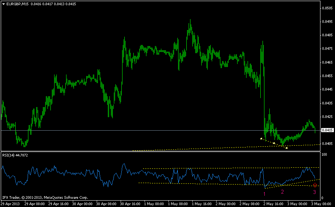Viewport: 335px width, 207px height.
Task: Click the 30 Apr 00:00 time label
Action: coord(82,204)
